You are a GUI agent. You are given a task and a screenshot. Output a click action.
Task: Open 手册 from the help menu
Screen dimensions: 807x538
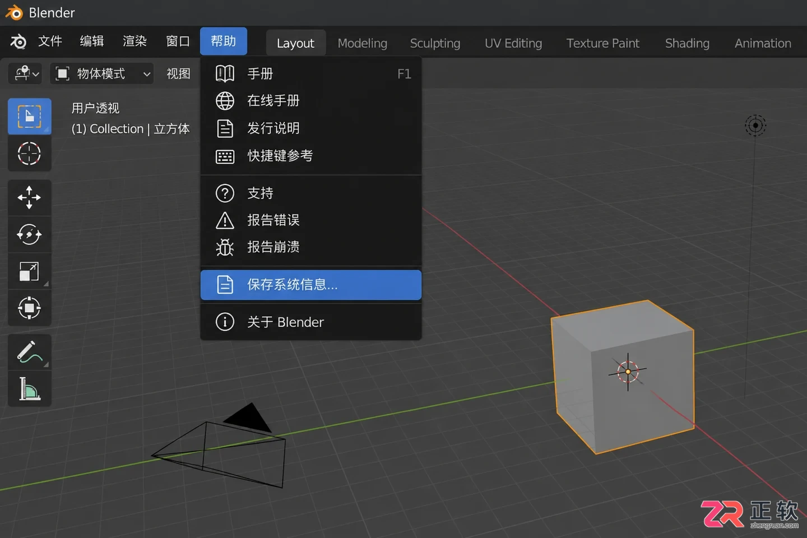point(311,73)
